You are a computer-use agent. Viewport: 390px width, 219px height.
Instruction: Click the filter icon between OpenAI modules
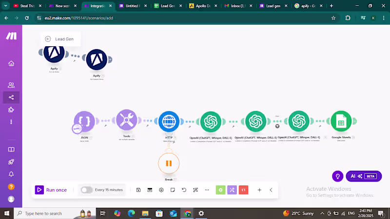point(277,126)
